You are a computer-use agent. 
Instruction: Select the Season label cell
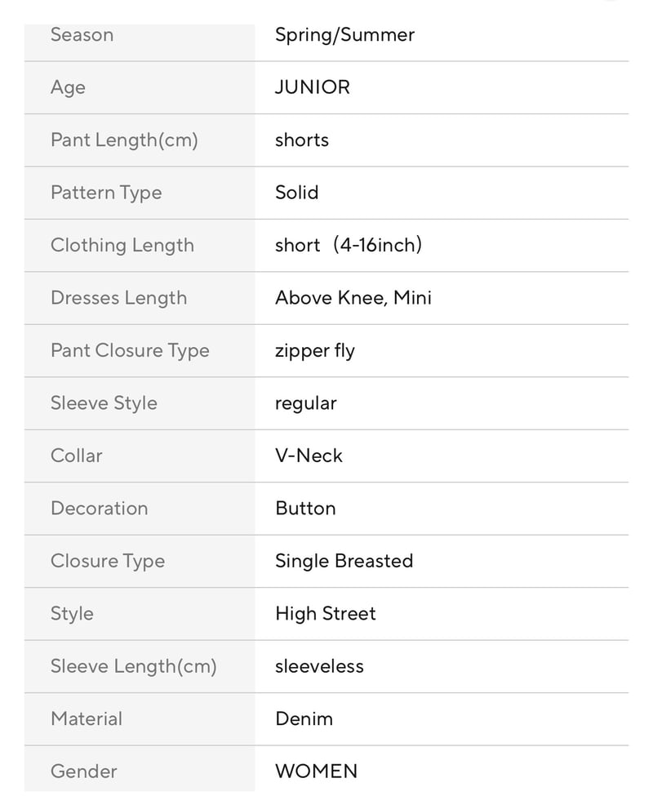(x=140, y=42)
